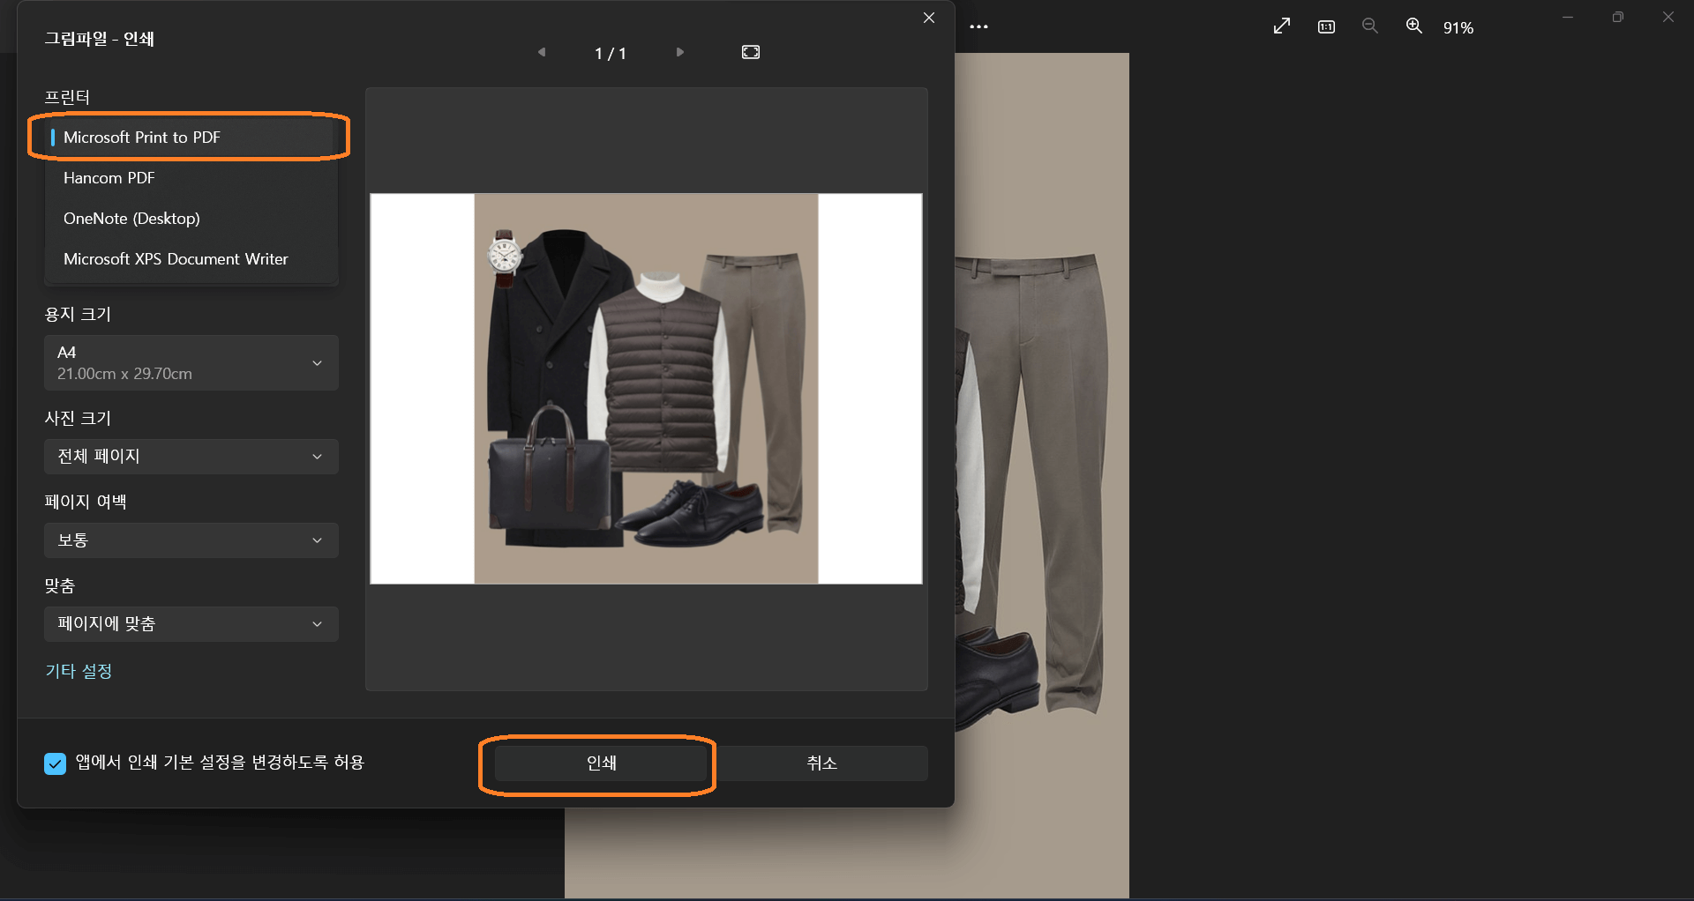Viewport: 1694px width, 901px height.
Task: Open the 보통 page margin dropdown
Action: [x=191, y=540]
